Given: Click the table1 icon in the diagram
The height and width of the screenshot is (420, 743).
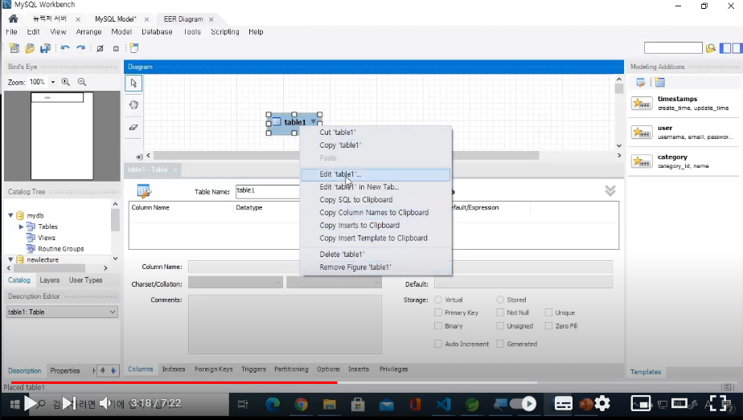Looking at the screenshot, I should [277, 122].
